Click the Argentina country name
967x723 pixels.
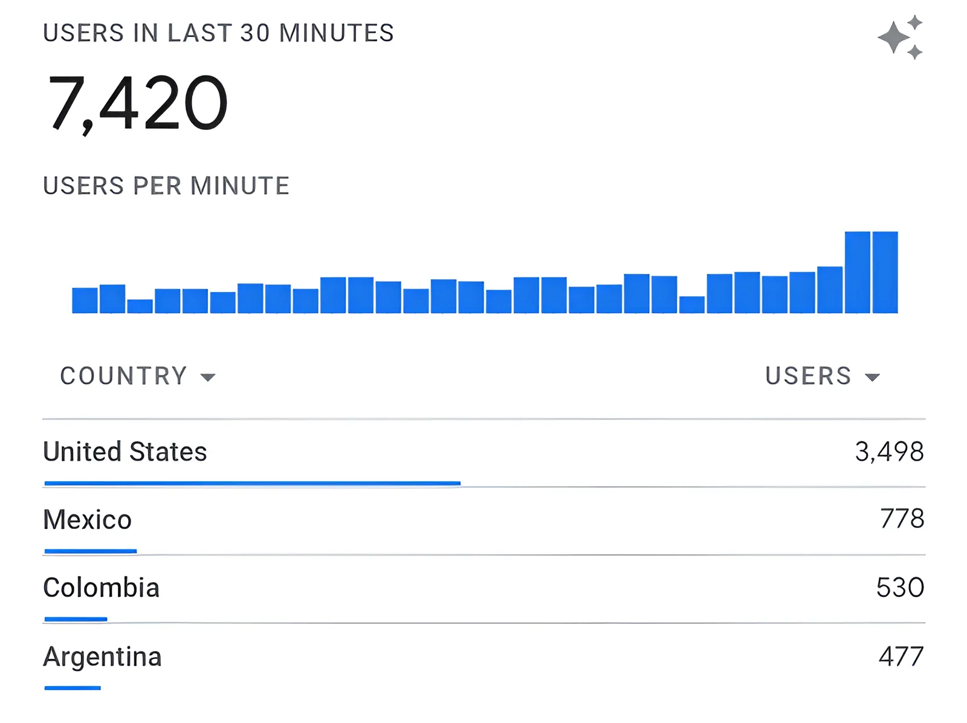[102, 657]
